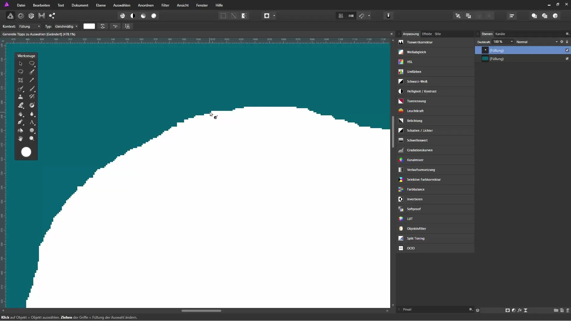The height and width of the screenshot is (321, 571).
Task: Switch to the Effekte tab
Action: click(427, 34)
